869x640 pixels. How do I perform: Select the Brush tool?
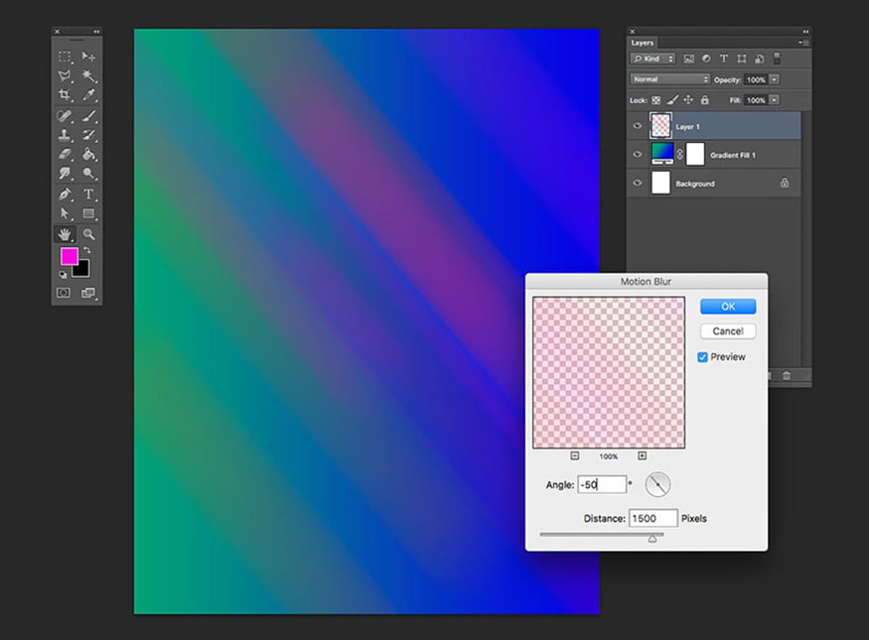click(88, 116)
